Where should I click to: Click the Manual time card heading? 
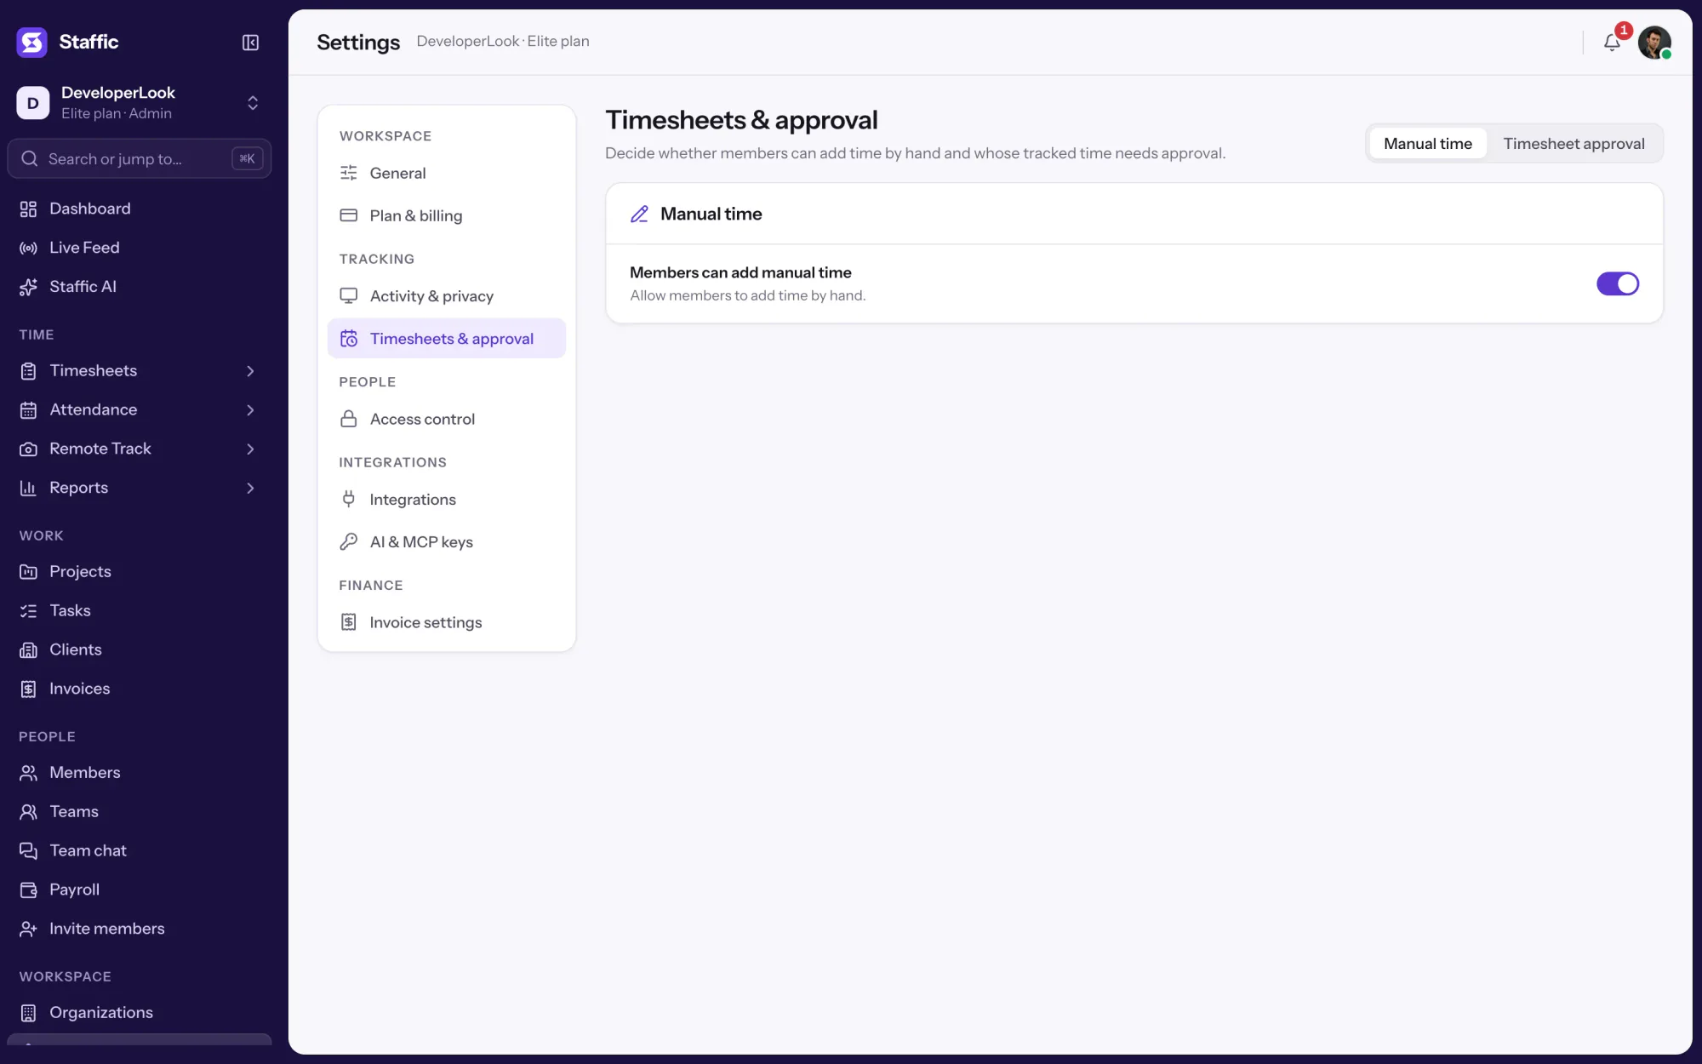711,214
